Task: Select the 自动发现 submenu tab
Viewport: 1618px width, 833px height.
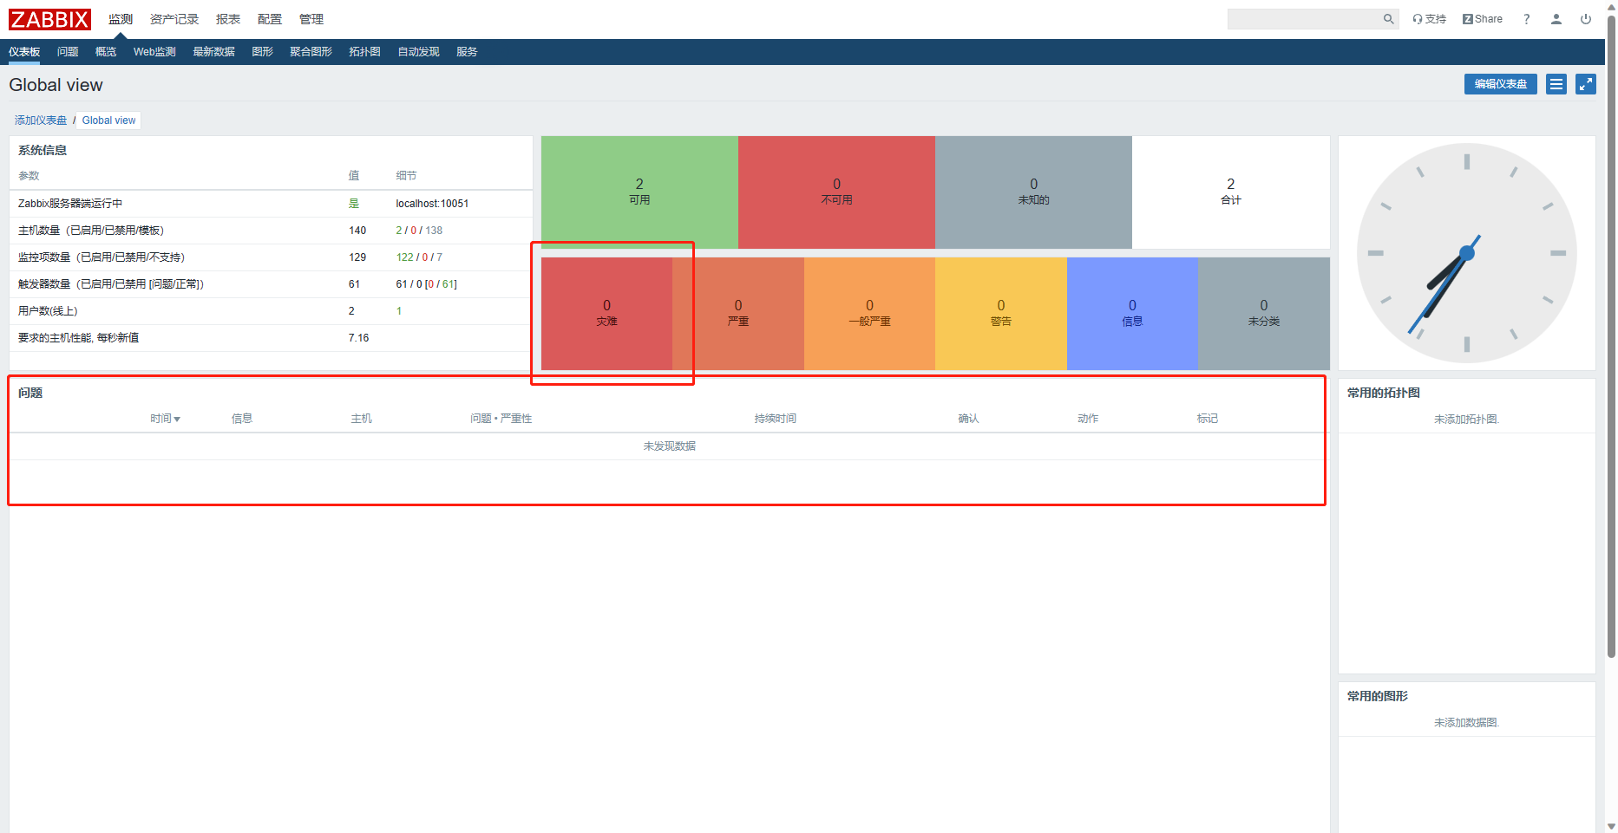Action: (418, 52)
